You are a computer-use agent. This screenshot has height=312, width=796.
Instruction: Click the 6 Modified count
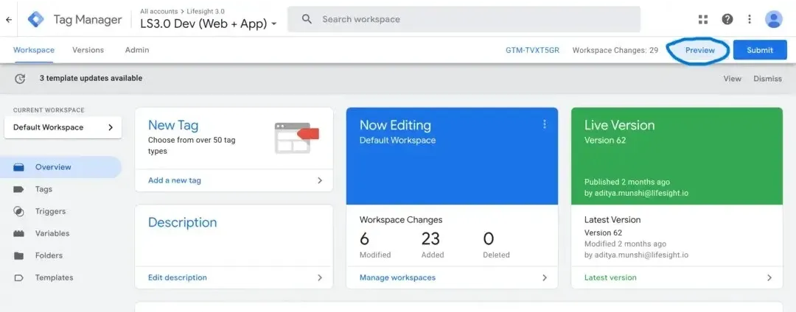(374, 244)
